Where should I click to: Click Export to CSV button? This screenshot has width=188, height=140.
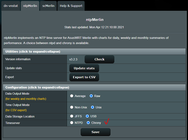[x=84, y=77]
